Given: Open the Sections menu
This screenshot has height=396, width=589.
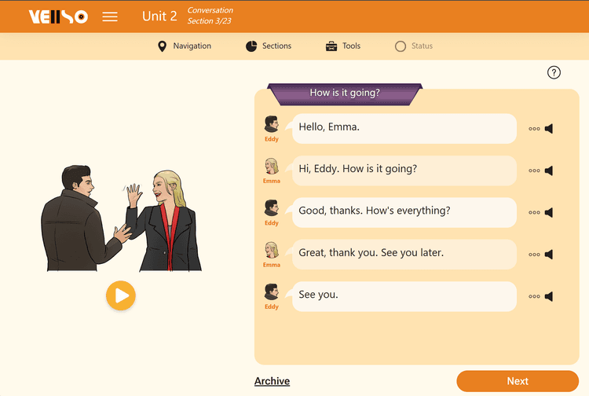Looking at the screenshot, I should click(268, 46).
